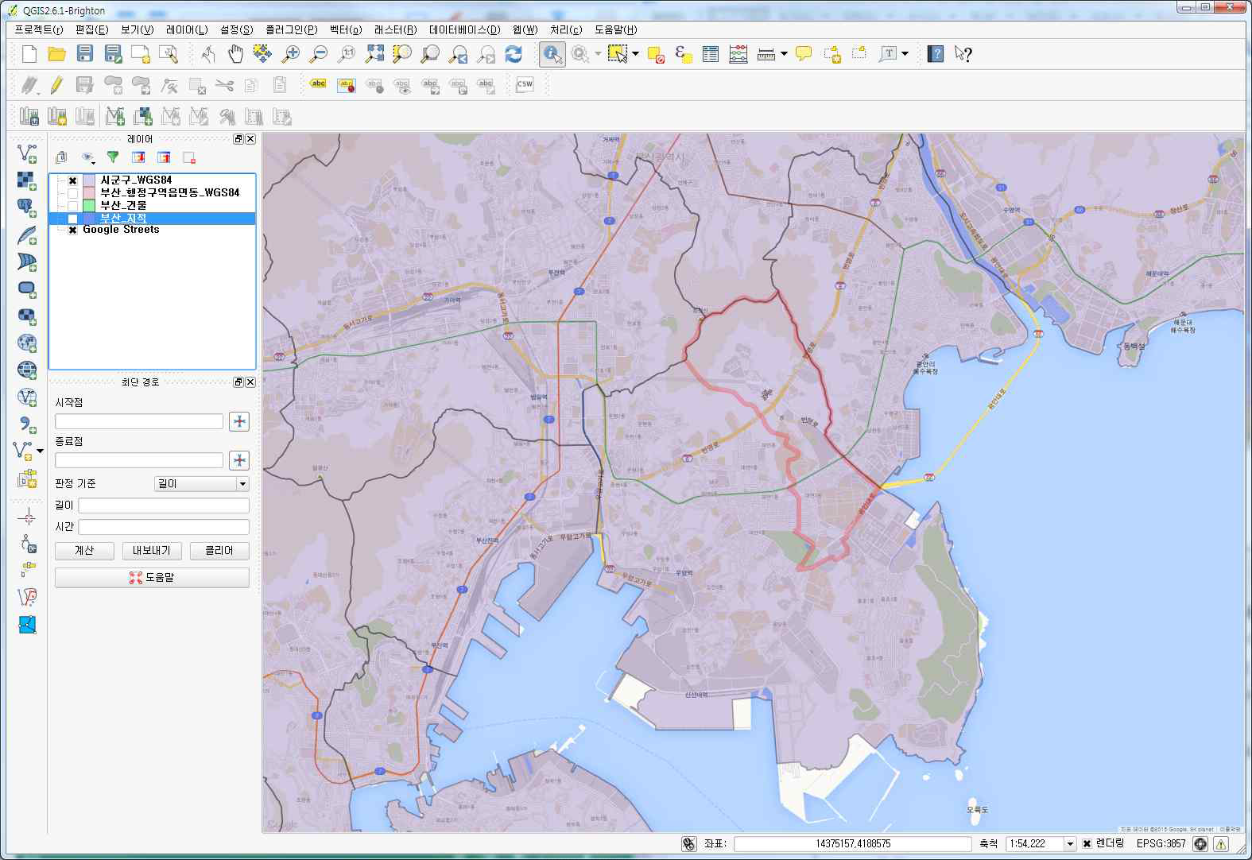The image size is (1252, 860).
Task: Toggle Google Streets layer visibility
Action: pos(72,230)
